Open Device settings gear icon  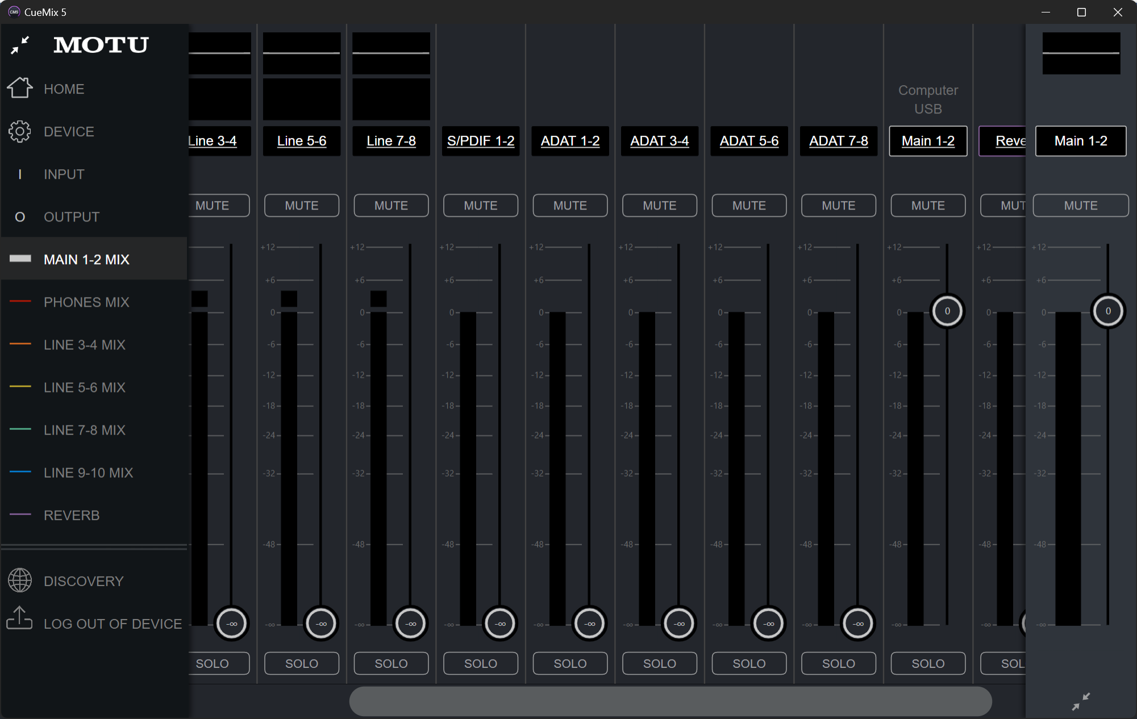pyautogui.click(x=20, y=131)
